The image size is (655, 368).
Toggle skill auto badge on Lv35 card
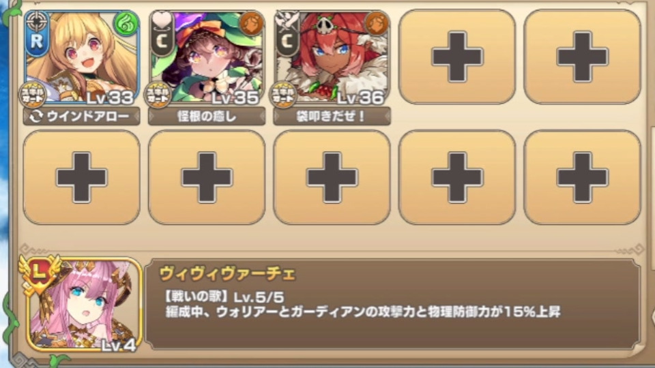click(158, 95)
